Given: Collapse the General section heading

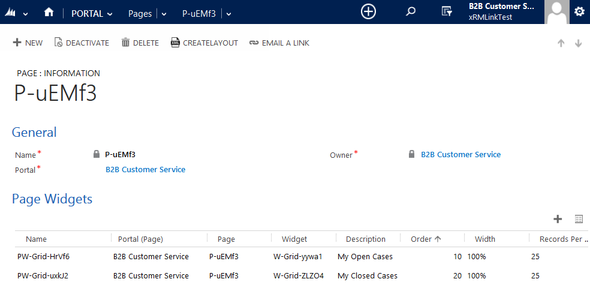Looking at the screenshot, I should tap(34, 132).
